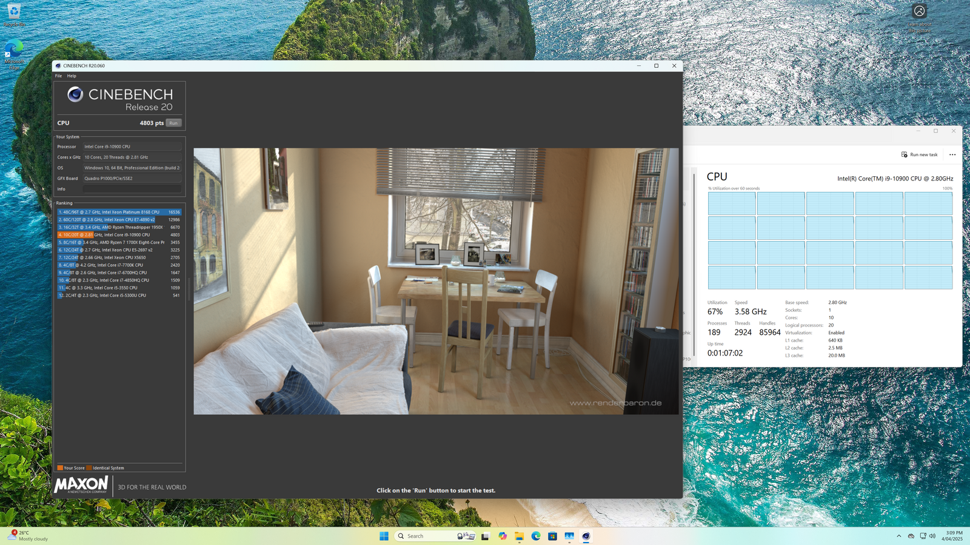Click the rendered room image preview

tap(436, 281)
